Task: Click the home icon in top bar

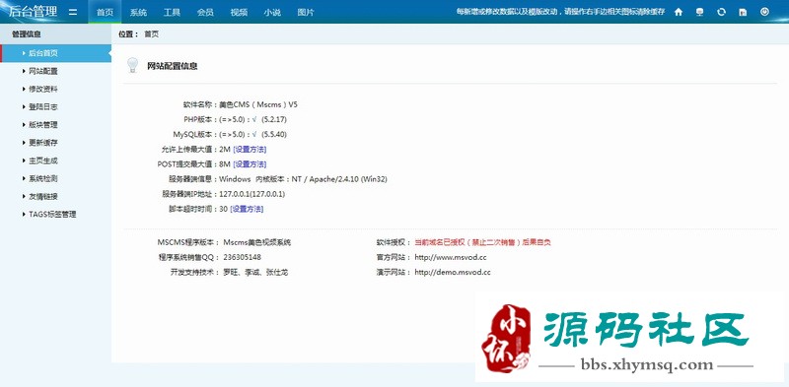Action: 679,12
